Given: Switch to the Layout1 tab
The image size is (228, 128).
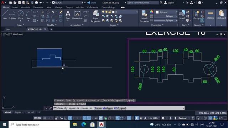Looking at the screenshot, I should pos(19,112).
